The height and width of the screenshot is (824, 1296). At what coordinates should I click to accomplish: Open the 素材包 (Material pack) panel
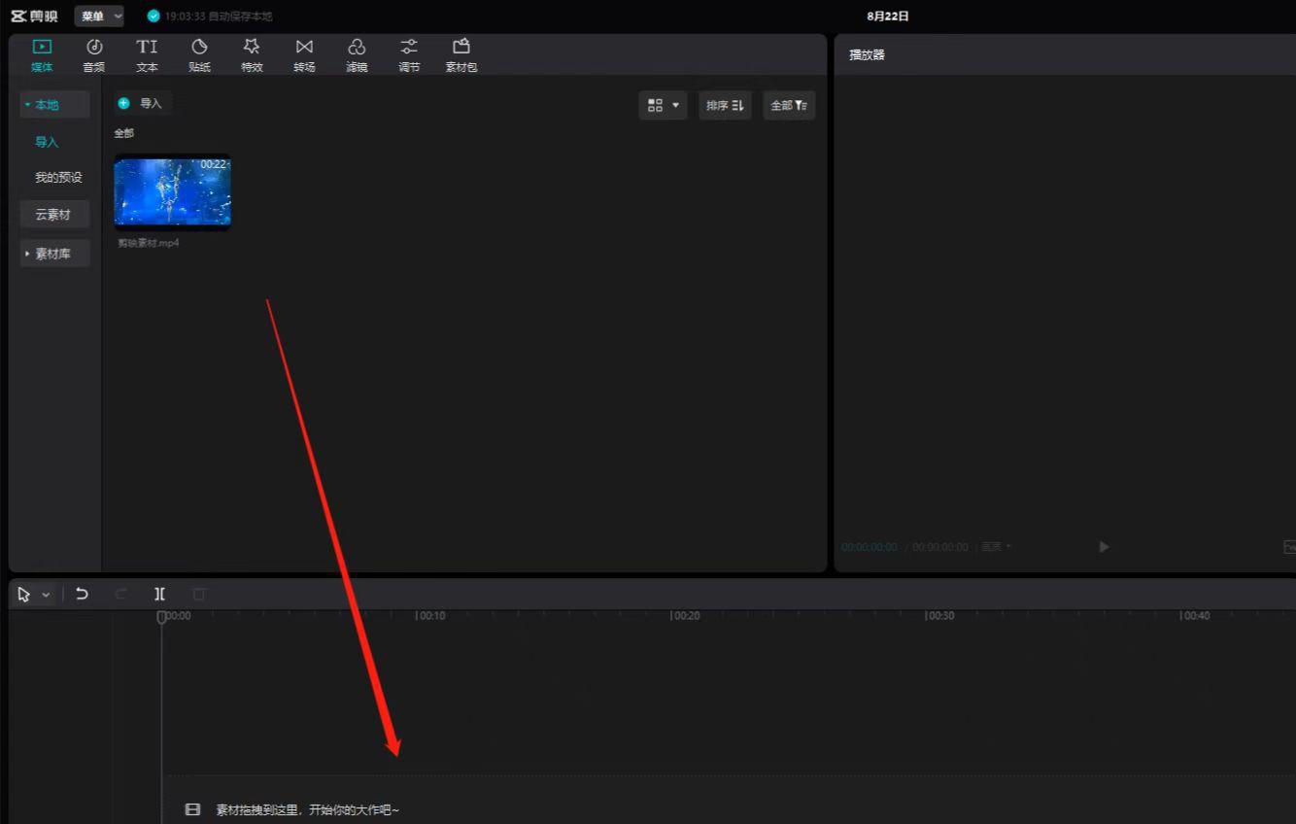pos(461,54)
